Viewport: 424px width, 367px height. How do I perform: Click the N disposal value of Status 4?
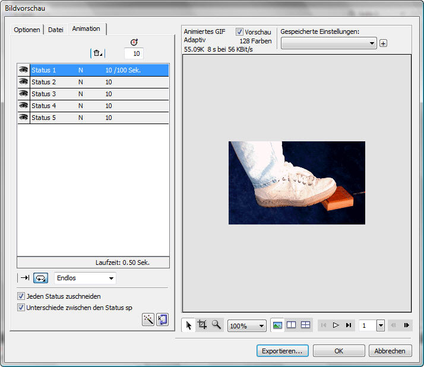[81, 106]
